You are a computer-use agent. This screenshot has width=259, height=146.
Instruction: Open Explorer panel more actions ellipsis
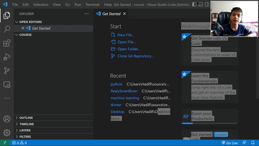[x=87, y=14]
